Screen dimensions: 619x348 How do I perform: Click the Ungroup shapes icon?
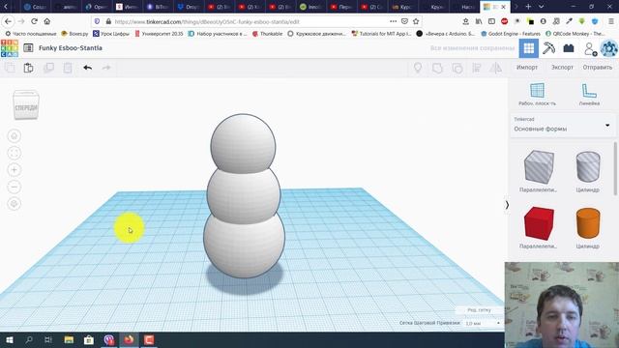click(457, 68)
